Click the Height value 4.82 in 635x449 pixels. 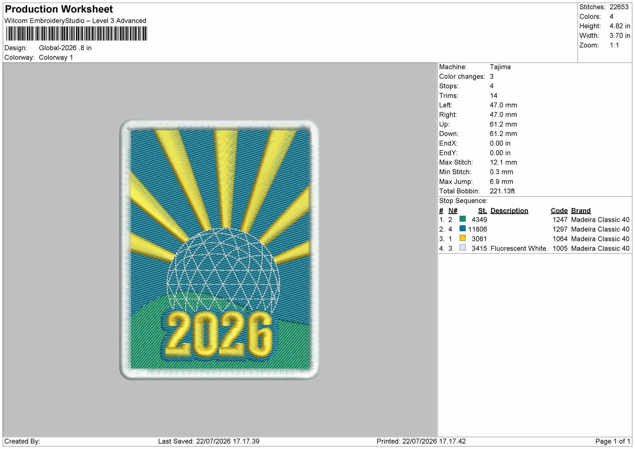[620, 26]
